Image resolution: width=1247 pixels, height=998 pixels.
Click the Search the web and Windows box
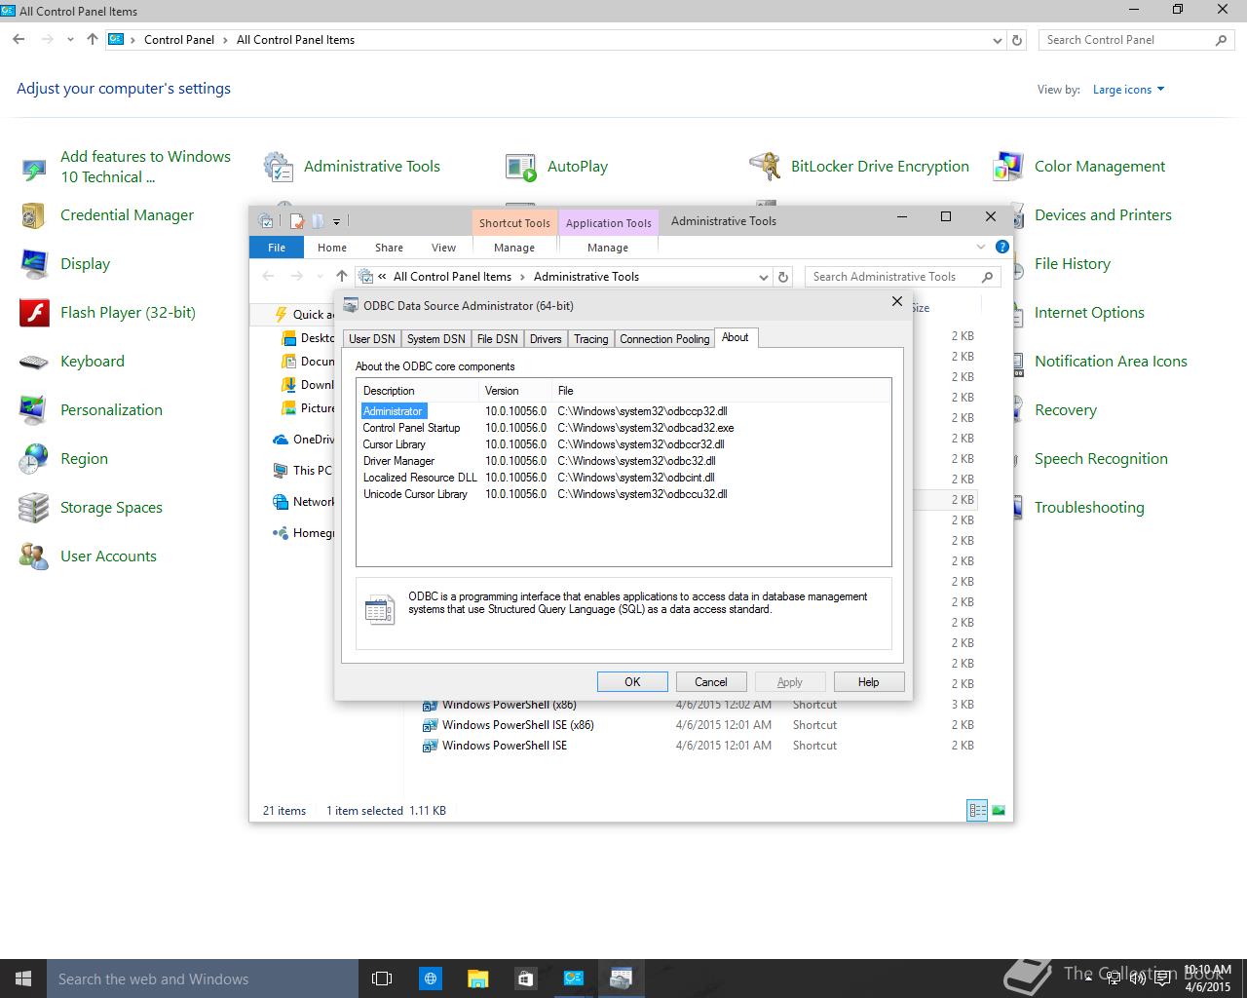click(x=203, y=979)
